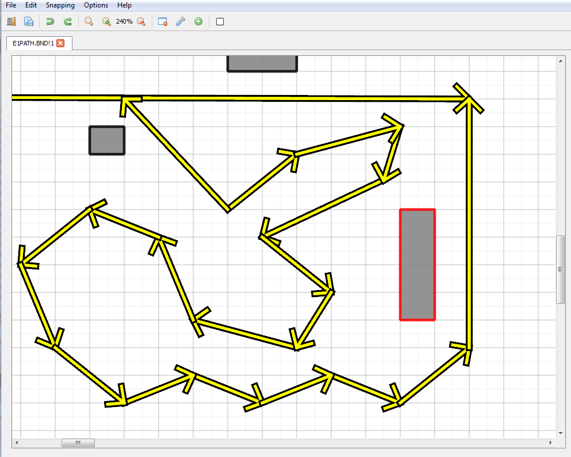Click the window with red minus icon
Image resolution: width=571 pixels, height=457 pixels.
click(163, 22)
